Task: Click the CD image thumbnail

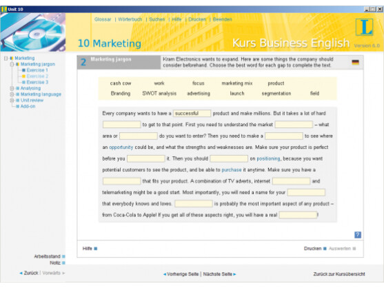Action: [x=33, y=32]
